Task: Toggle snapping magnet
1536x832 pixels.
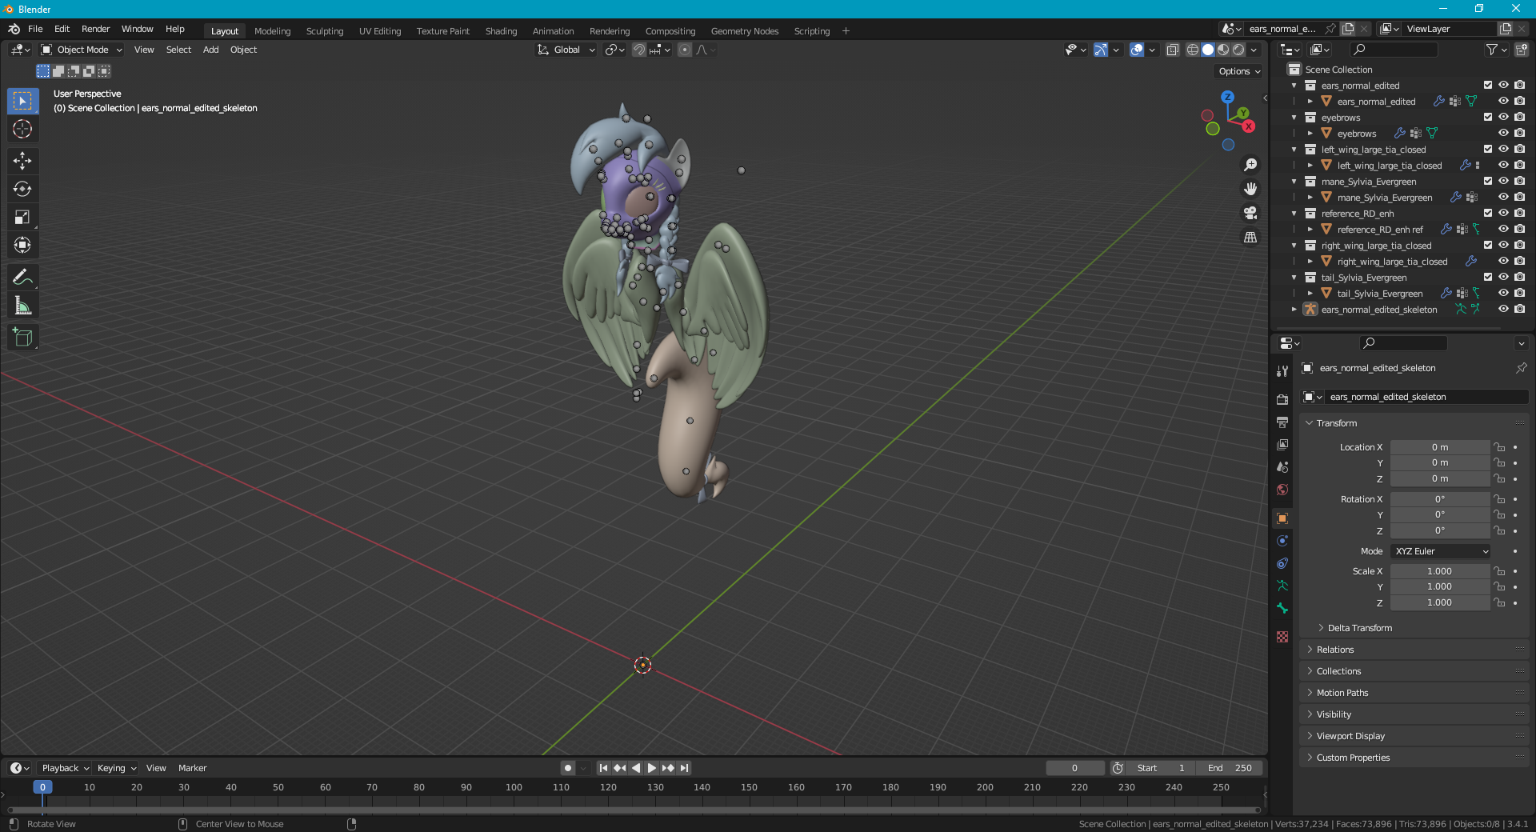Action: coord(639,50)
